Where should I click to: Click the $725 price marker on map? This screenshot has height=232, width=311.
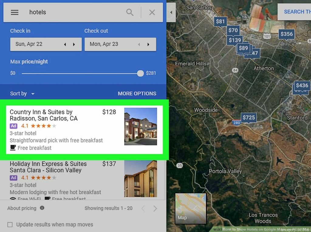tap(249, 117)
